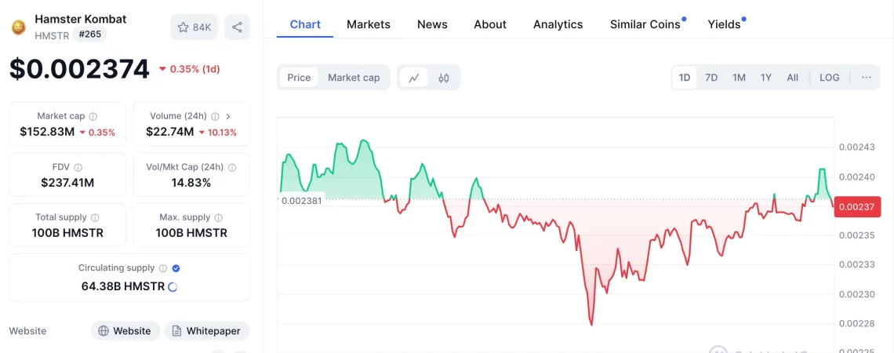The width and height of the screenshot is (894, 353).
Task: Click the circulating supply verified badge
Action: tap(176, 268)
